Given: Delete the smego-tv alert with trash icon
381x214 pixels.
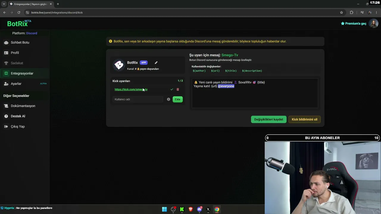Looking at the screenshot, I should coord(178,89).
